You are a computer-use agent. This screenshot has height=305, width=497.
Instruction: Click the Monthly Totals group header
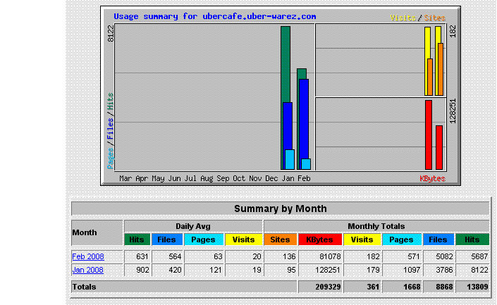376,226
